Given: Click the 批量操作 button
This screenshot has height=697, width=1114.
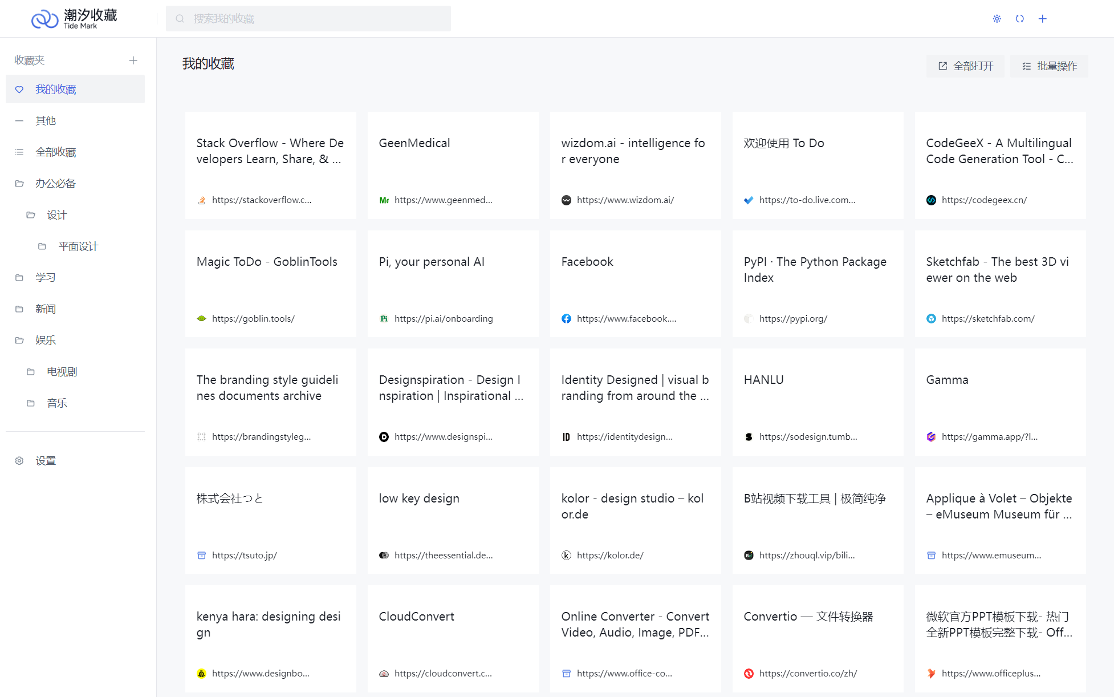Looking at the screenshot, I should [x=1049, y=66].
